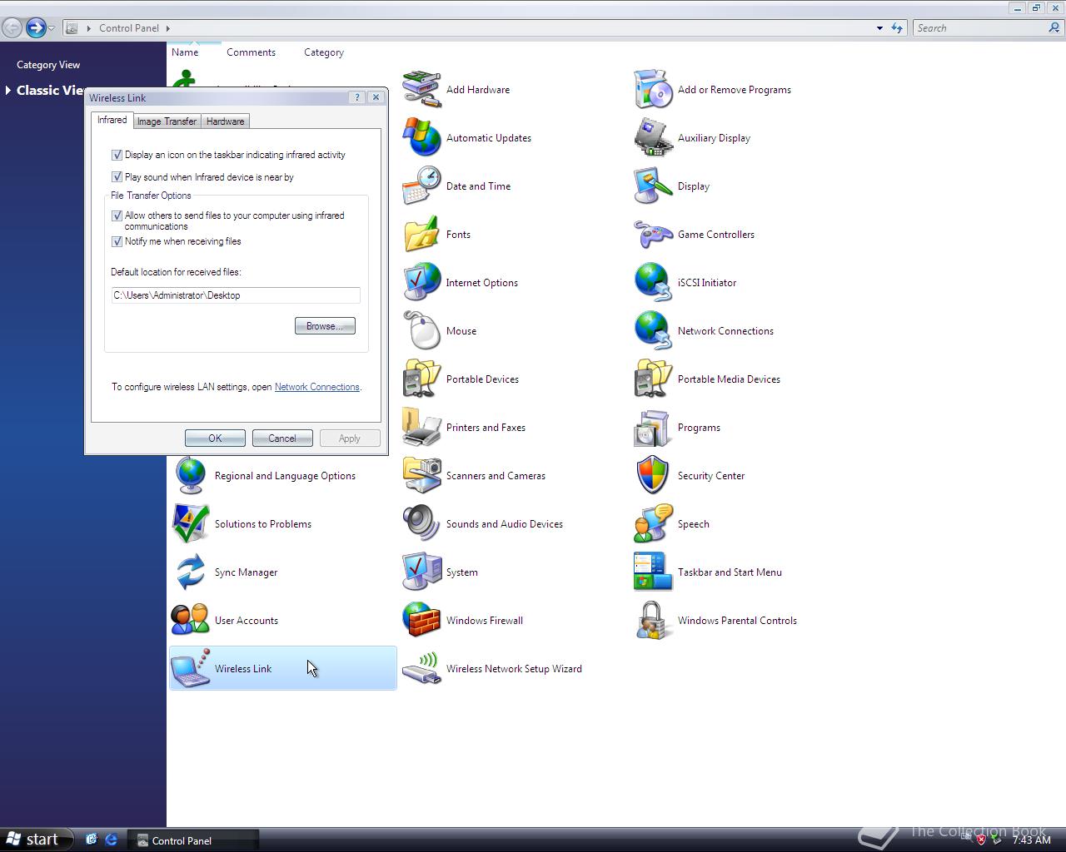Image resolution: width=1066 pixels, height=852 pixels.
Task: Click the Forward navigation button
Action: (35, 28)
